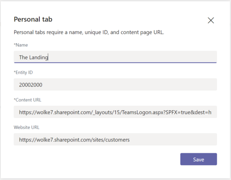
Task: Click the *Name field label
Action: point(21,45)
